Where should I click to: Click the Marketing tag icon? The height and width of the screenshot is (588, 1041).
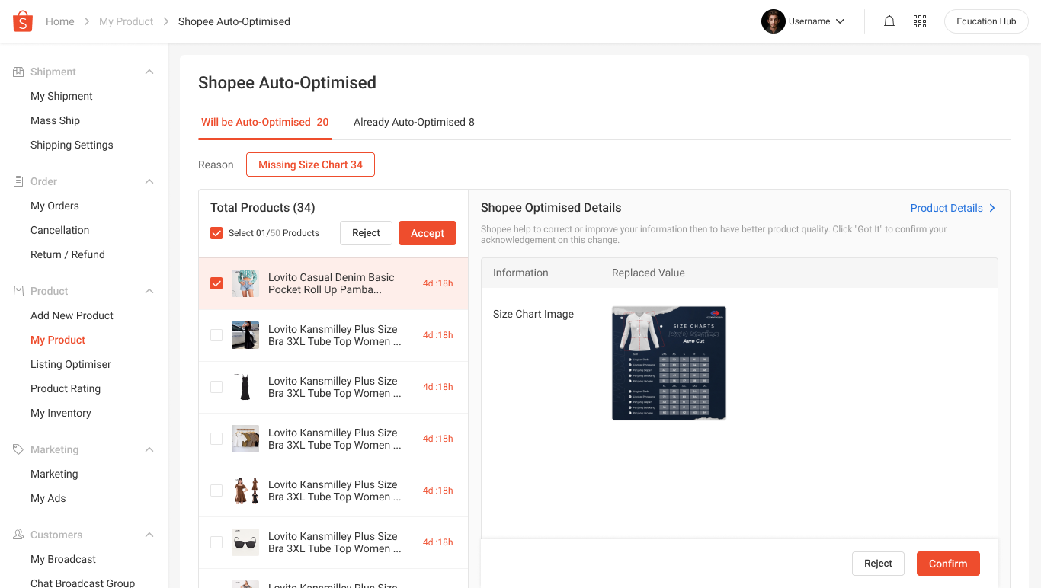pos(18,449)
